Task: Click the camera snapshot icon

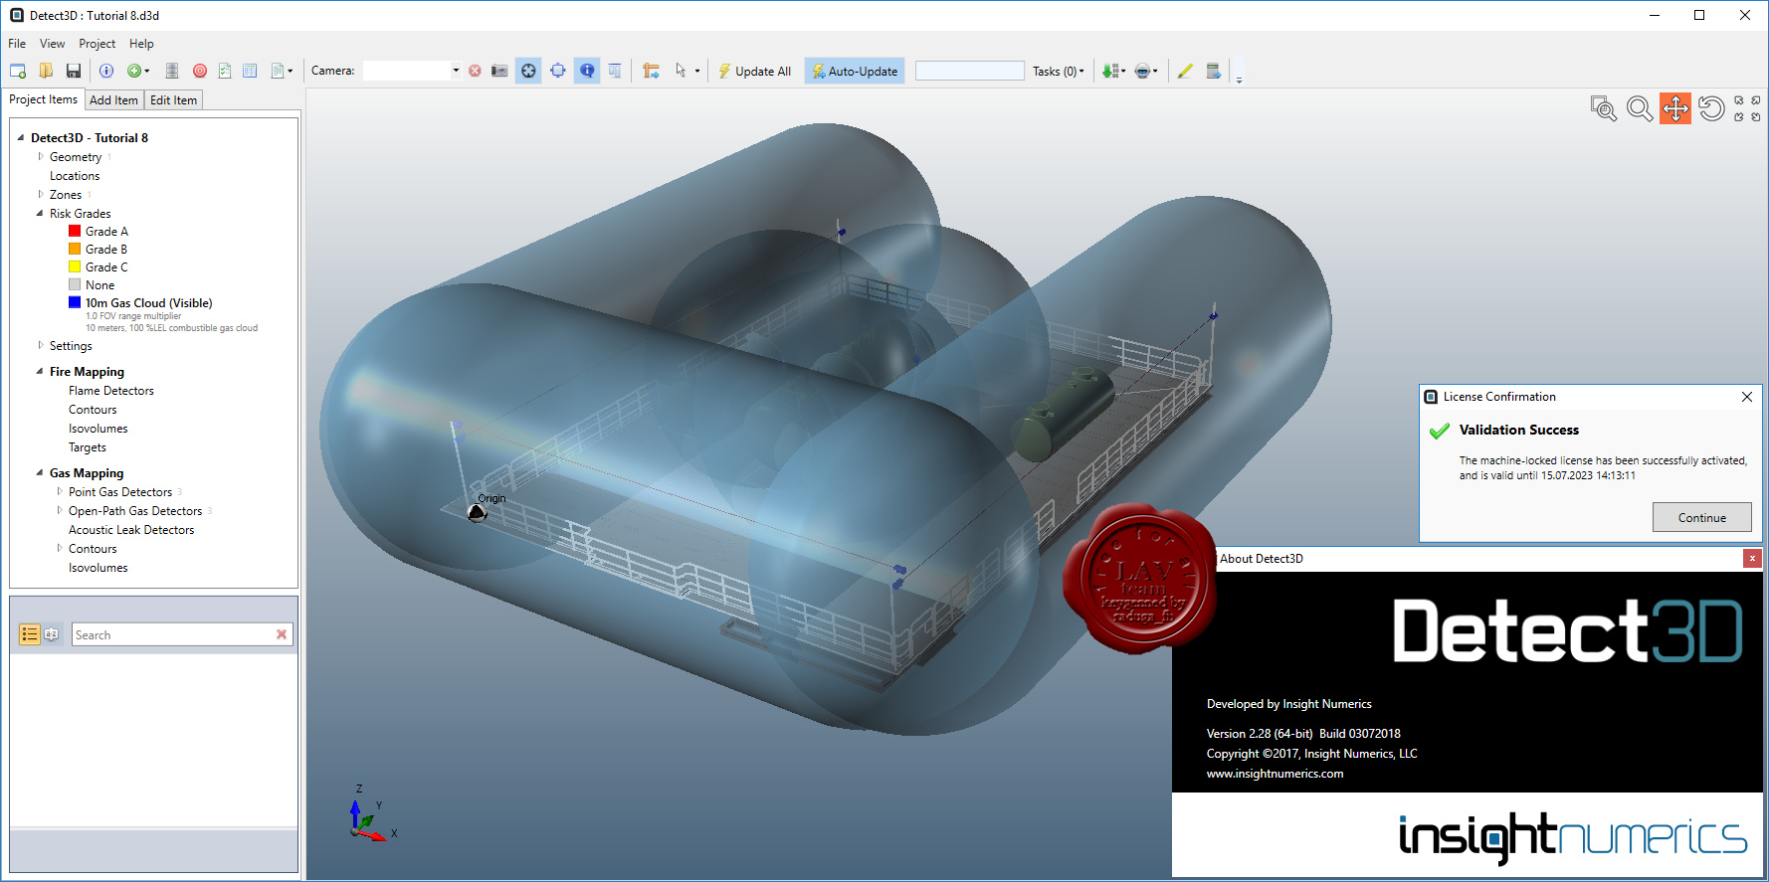Action: (x=499, y=71)
